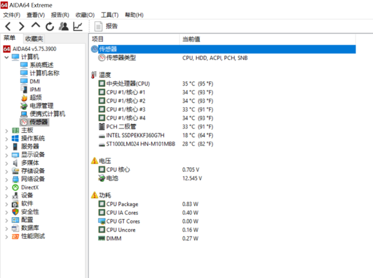Select the 系统概述 monitor icon in tree
Screen dimensions: 373x278
pos(24,65)
